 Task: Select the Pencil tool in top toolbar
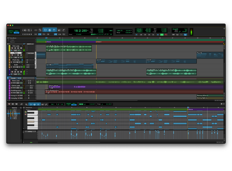tap(64, 30)
